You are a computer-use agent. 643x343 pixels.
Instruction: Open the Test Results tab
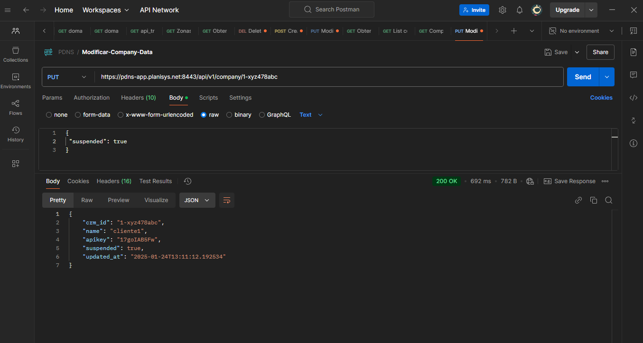click(x=156, y=181)
